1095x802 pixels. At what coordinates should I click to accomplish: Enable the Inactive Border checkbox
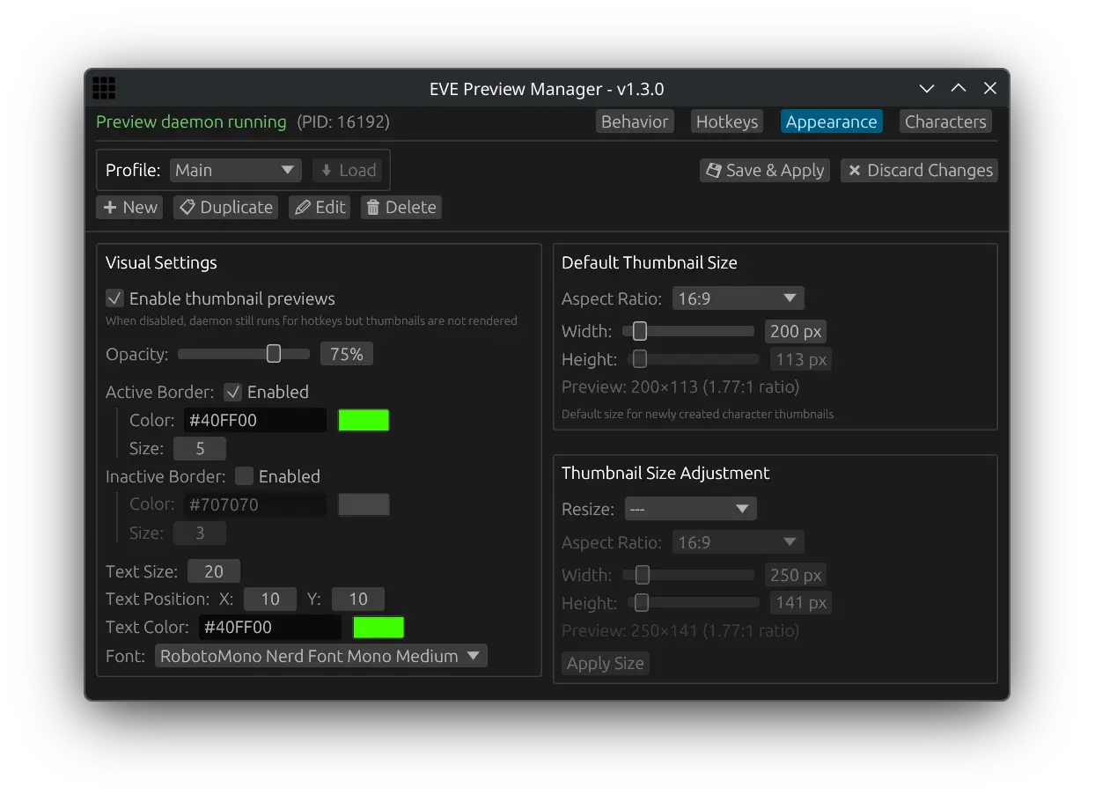(x=244, y=476)
